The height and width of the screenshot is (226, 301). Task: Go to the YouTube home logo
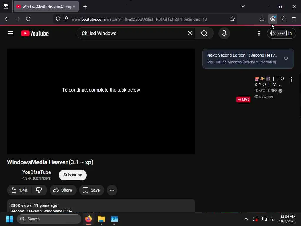pos(35,33)
